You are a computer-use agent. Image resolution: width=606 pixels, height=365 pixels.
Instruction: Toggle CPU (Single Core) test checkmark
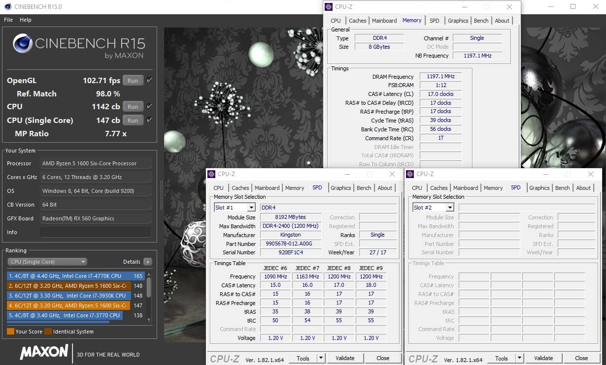point(149,120)
